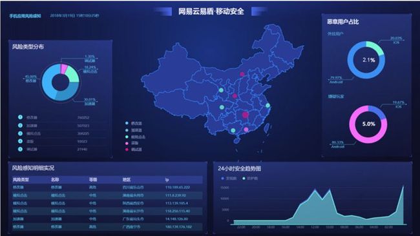Select the magenta map marker over Shaanxi
The width and height of the screenshot is (420, 236).
pos(235,95)
